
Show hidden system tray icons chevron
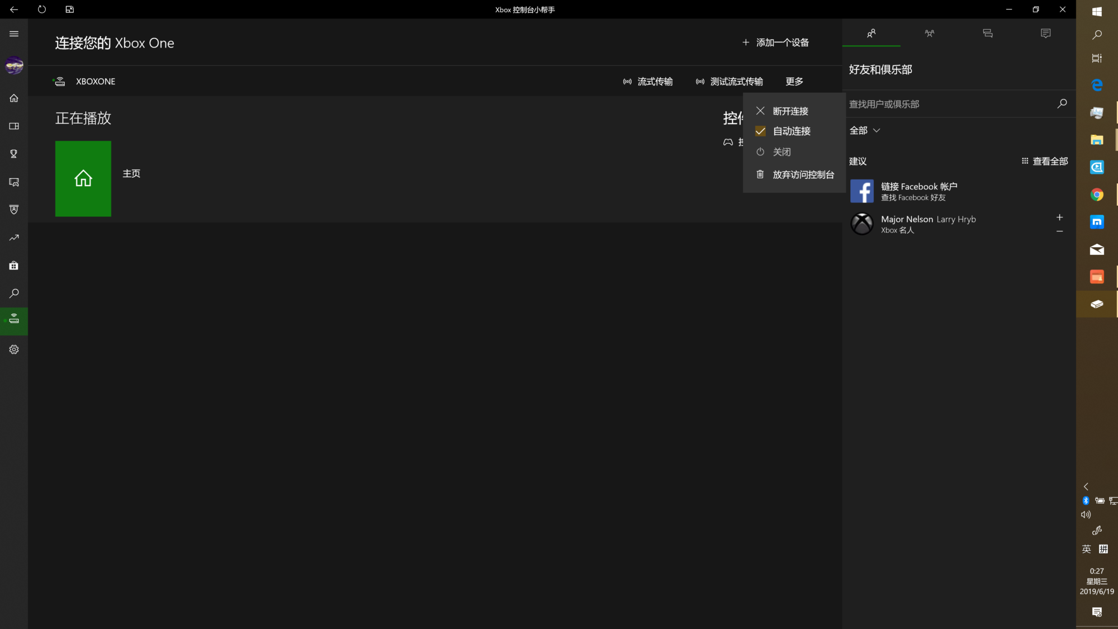tap(1086, 486)
